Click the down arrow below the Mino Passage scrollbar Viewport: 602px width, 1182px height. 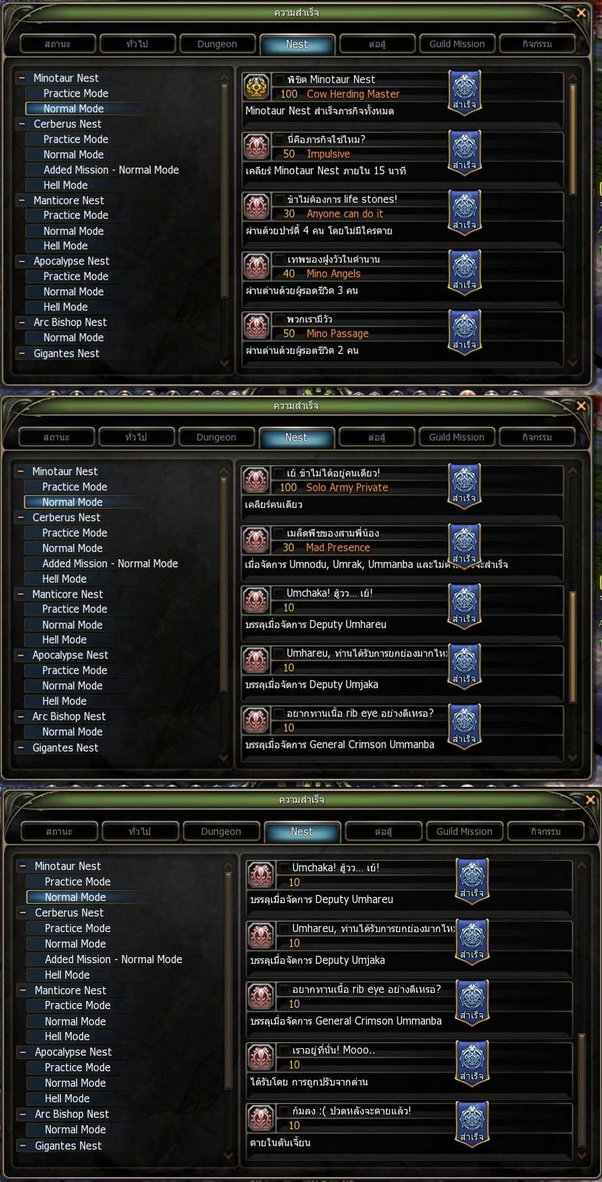tap(573, 363)
